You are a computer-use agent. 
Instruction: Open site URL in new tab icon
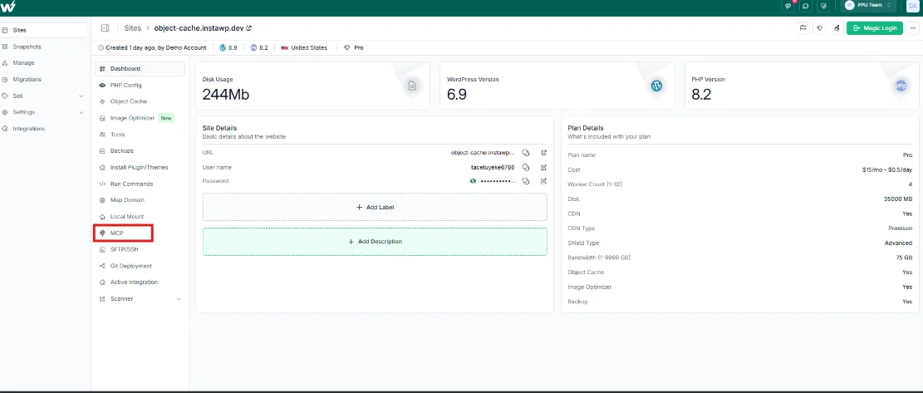(543, 153)
